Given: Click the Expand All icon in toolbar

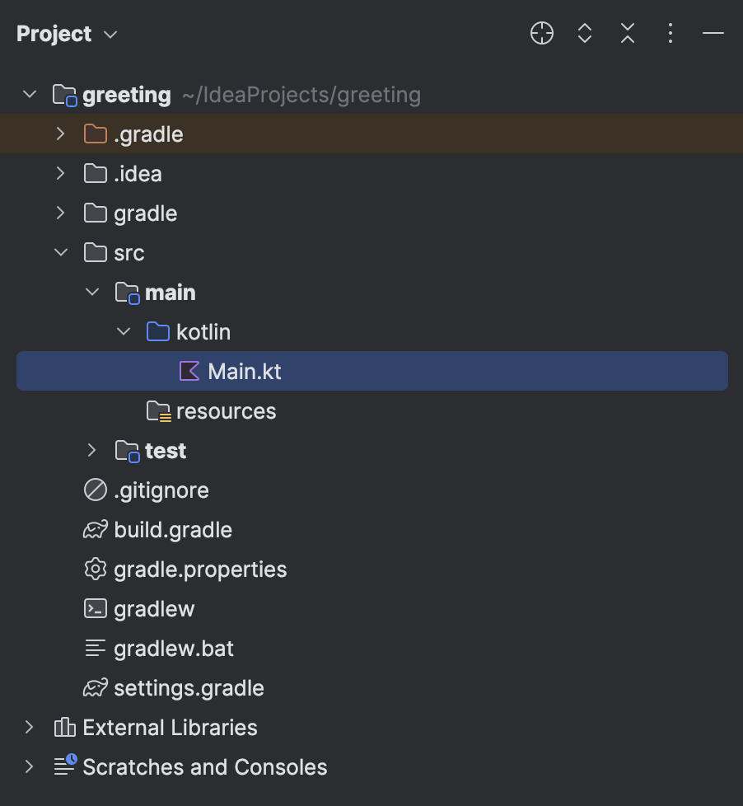Looking at the screenshot, I should tap(584, 34).
